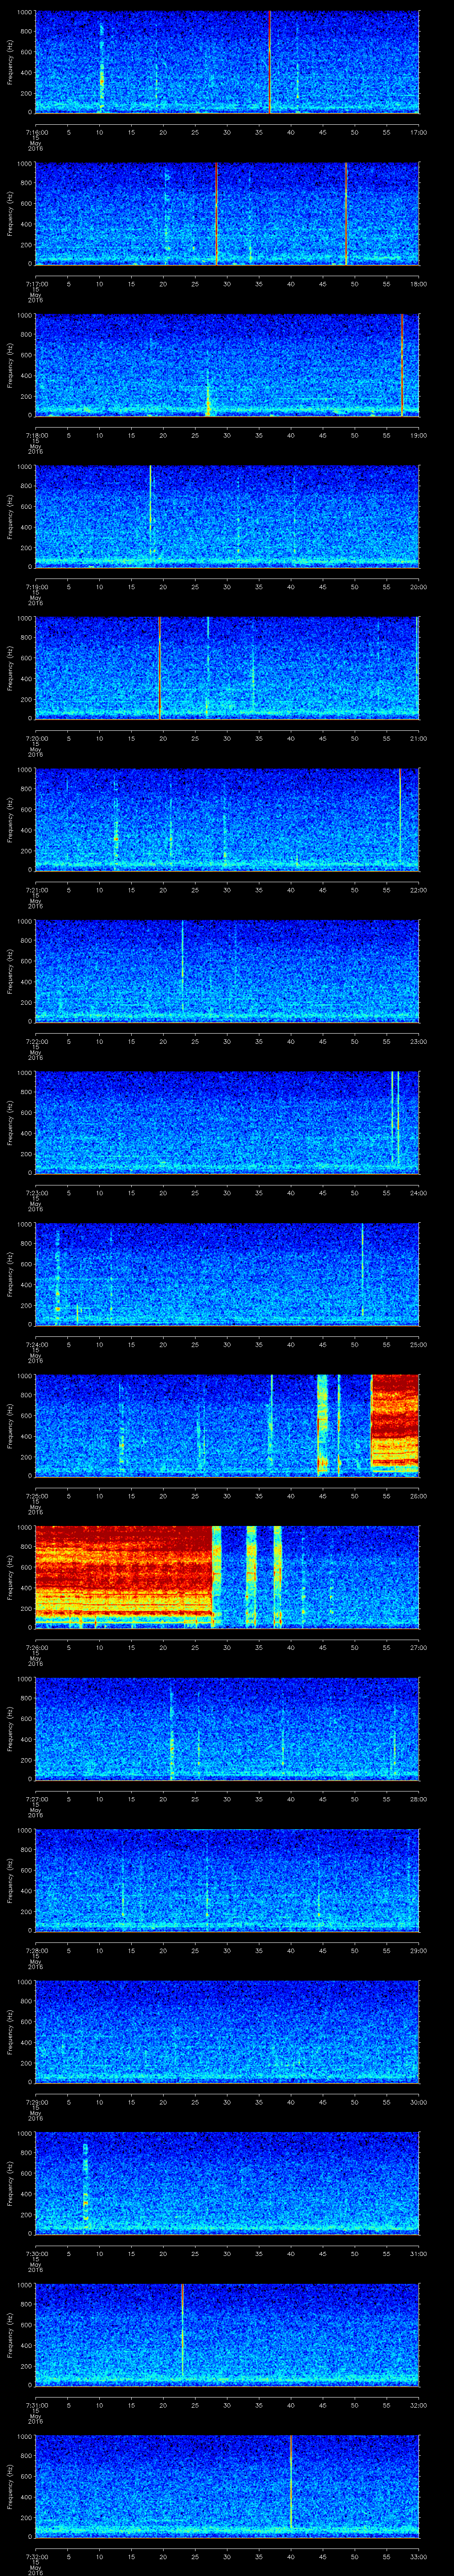The image size is (454, 2576).
Task: Select the spectrogram starting at 7:20:00
Action: pos(227,668)
